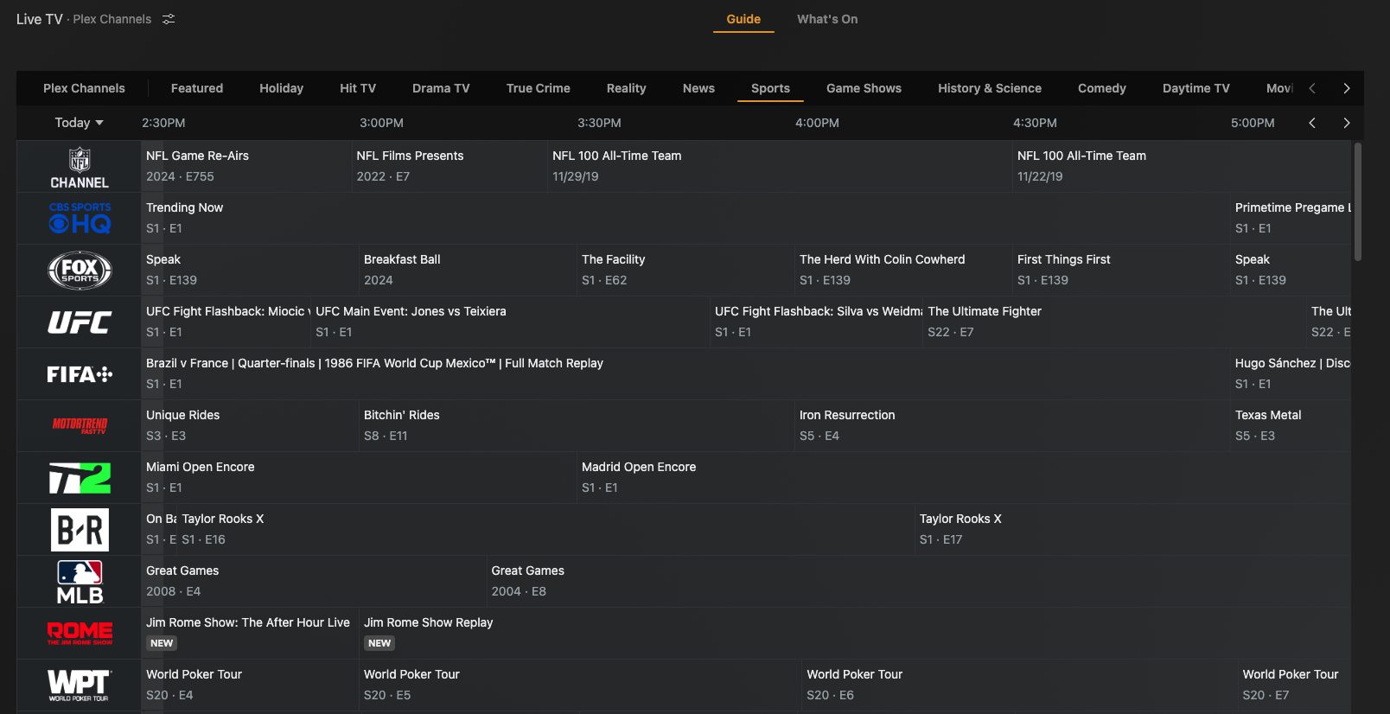Open Unique Rides S3 E3

pos(250,425)
